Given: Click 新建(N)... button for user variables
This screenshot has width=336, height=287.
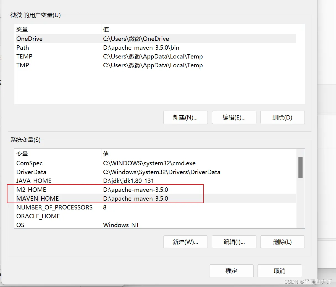Looking at the screenshot, I should 185,118.
